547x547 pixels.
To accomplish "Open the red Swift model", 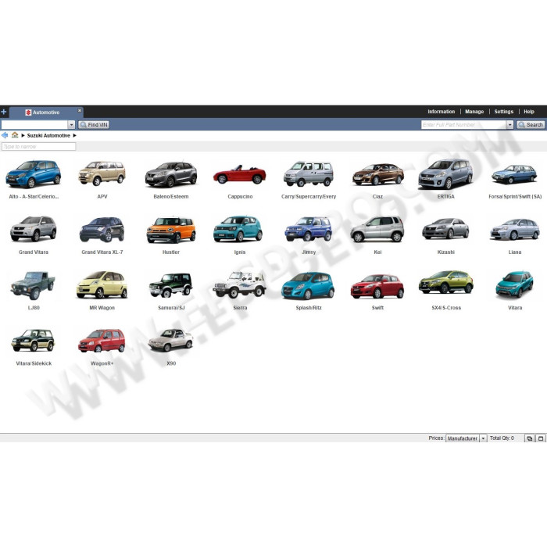I will [x=377, y=290].
